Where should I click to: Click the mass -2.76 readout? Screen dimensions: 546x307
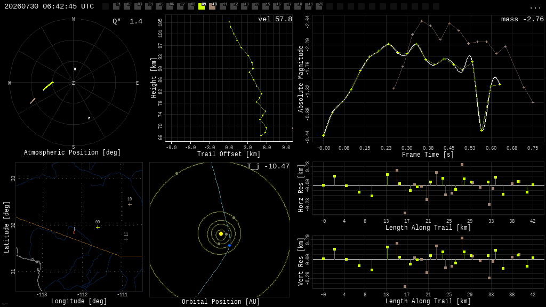[523, 19]
